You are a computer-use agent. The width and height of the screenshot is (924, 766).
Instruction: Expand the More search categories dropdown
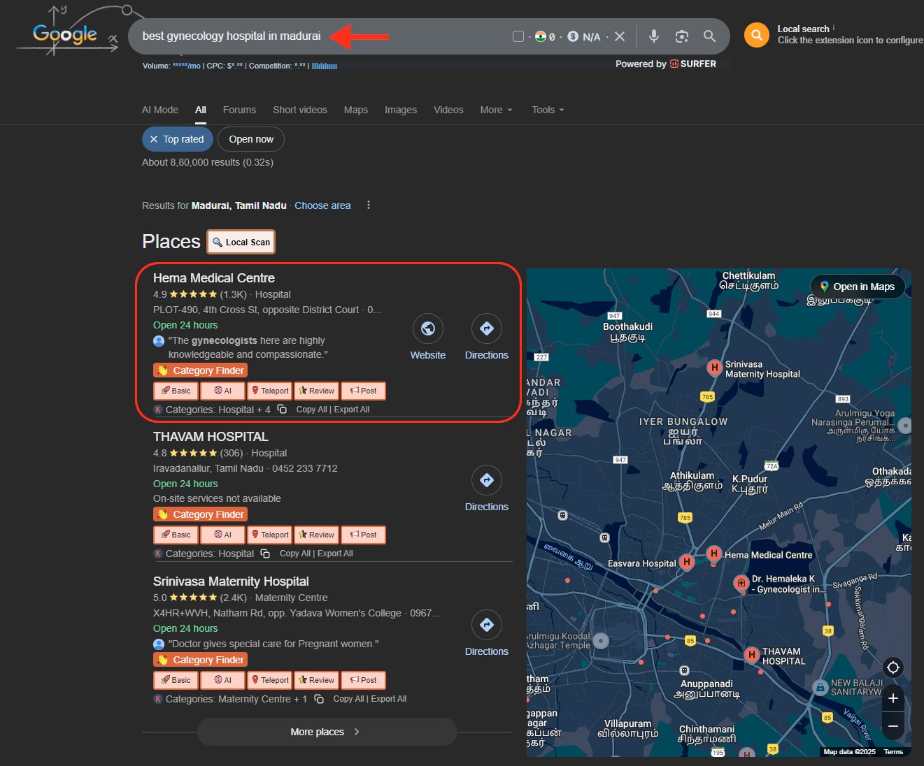(496, 110)
